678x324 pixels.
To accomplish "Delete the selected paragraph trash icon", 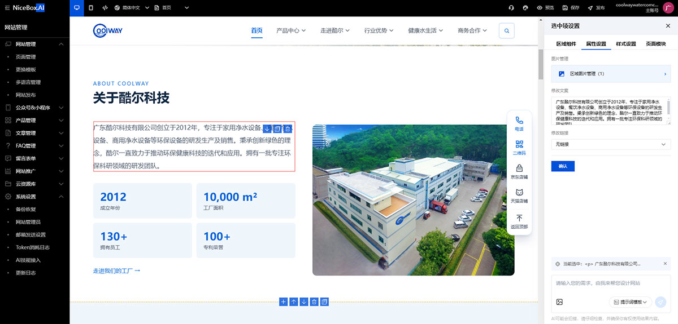I will pos(288,129).
